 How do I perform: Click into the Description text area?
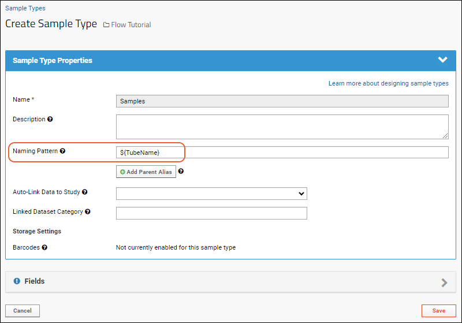point(282,127)
